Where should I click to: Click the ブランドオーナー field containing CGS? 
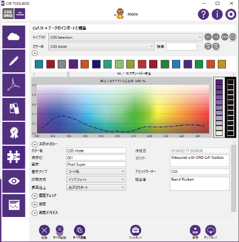pyautogui.click(x=200, y=172)
